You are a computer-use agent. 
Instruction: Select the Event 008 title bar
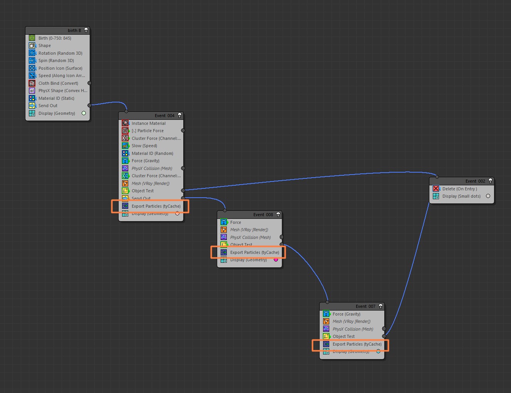point(250,215)
